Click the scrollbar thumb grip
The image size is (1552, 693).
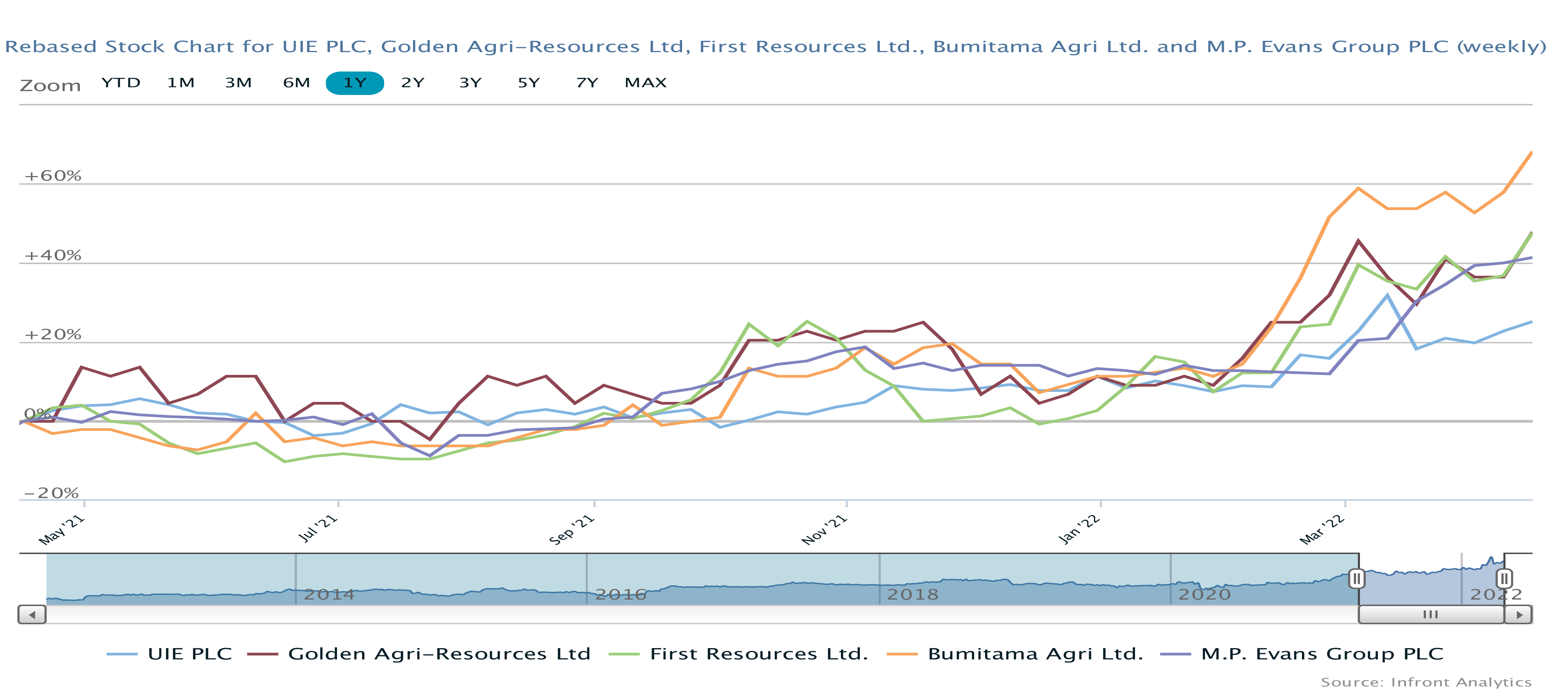coord(1430,615)
